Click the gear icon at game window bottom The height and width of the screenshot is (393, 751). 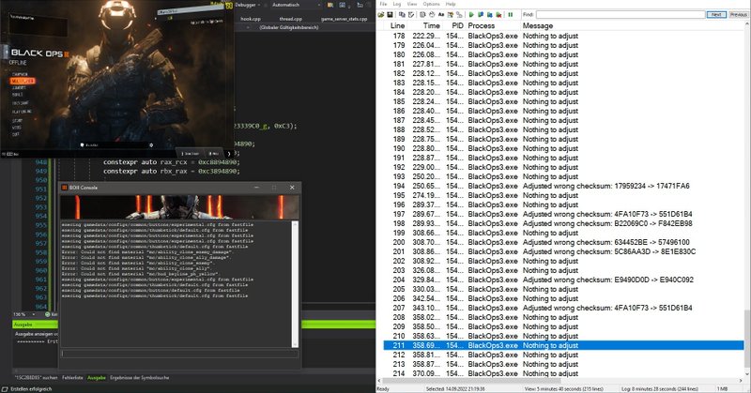pyautogui.click(x=151, y=145)
